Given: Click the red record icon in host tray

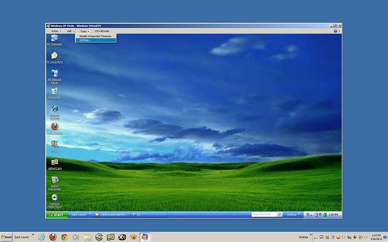Looking at the screenshot, I should click(x=355, y=237).
